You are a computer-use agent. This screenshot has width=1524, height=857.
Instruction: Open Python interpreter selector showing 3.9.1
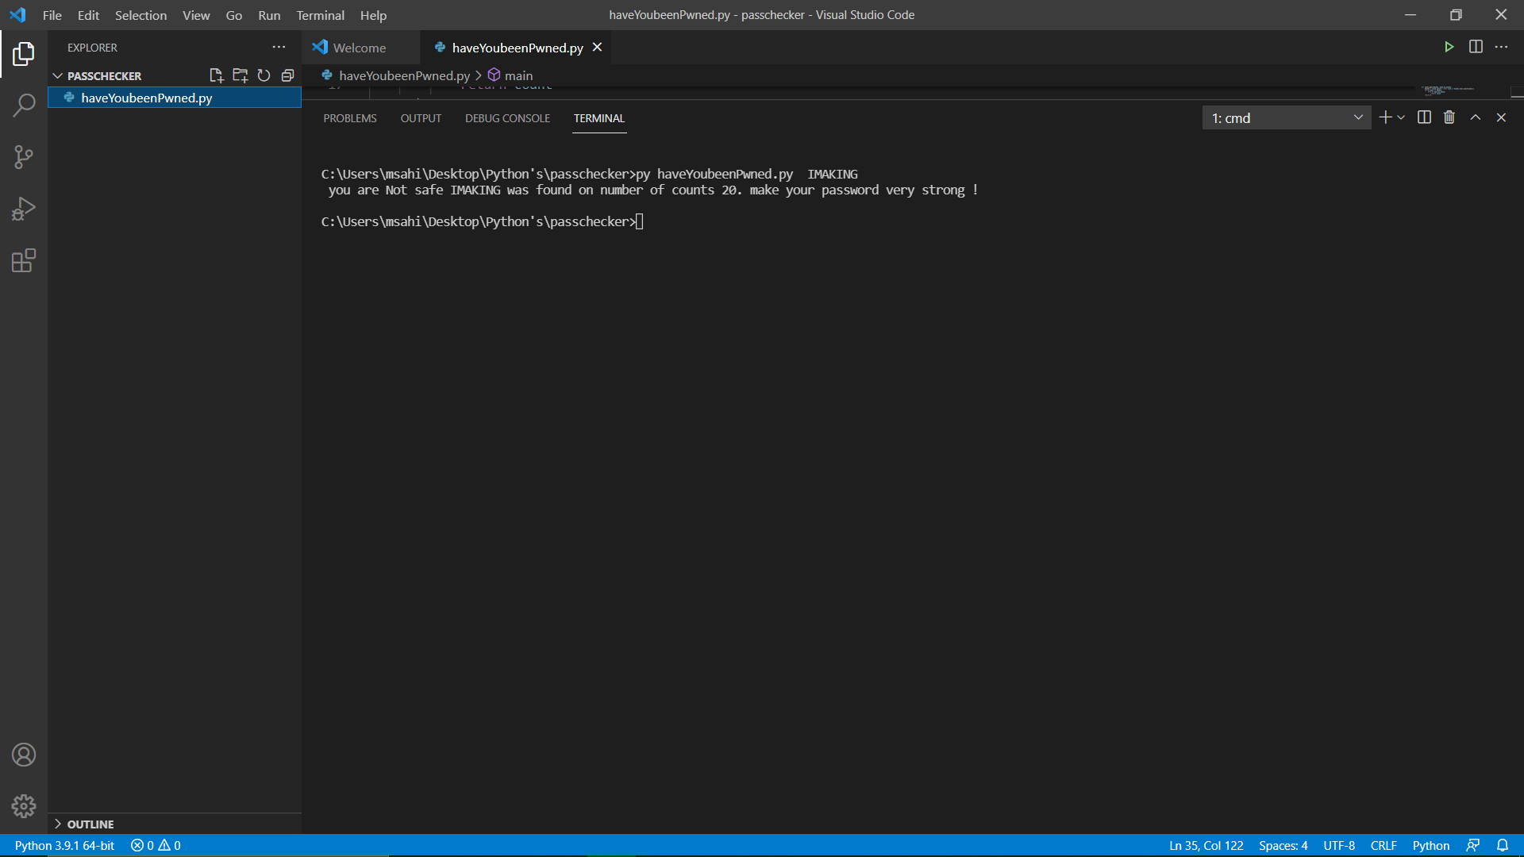[64, 846]
